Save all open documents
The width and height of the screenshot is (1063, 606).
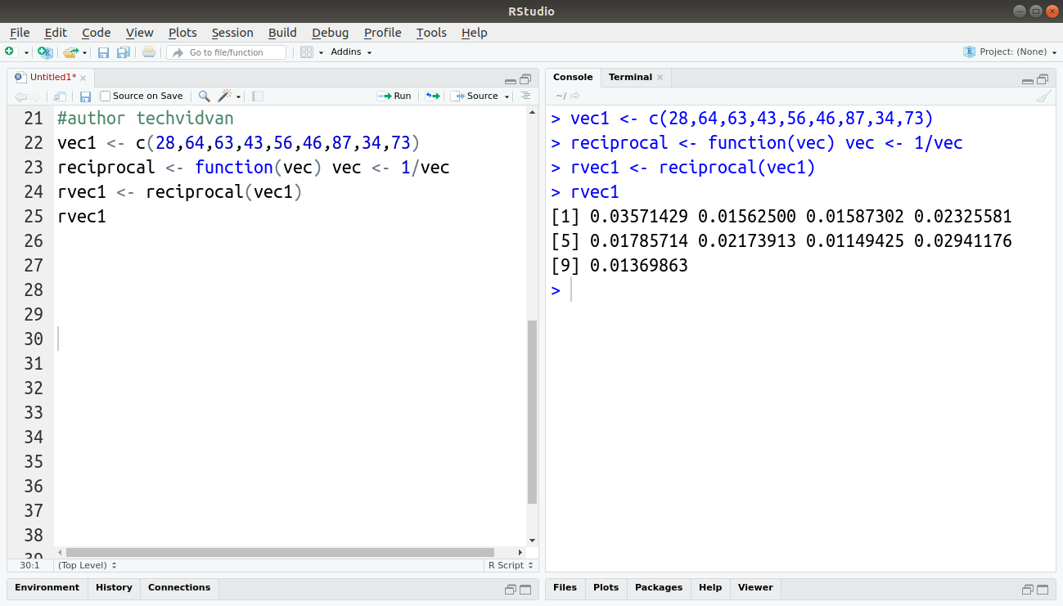tap(123, 52)
